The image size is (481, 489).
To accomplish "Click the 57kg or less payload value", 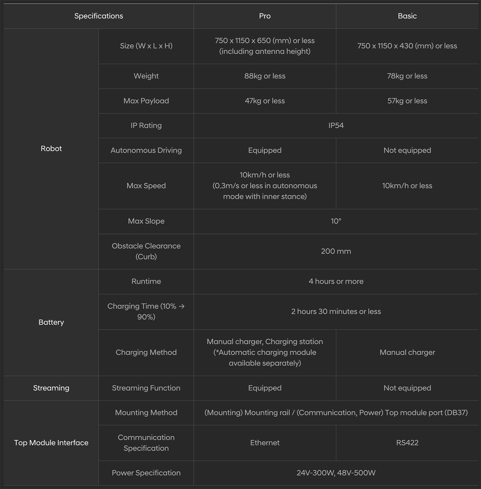I will (x=407, y=101).
